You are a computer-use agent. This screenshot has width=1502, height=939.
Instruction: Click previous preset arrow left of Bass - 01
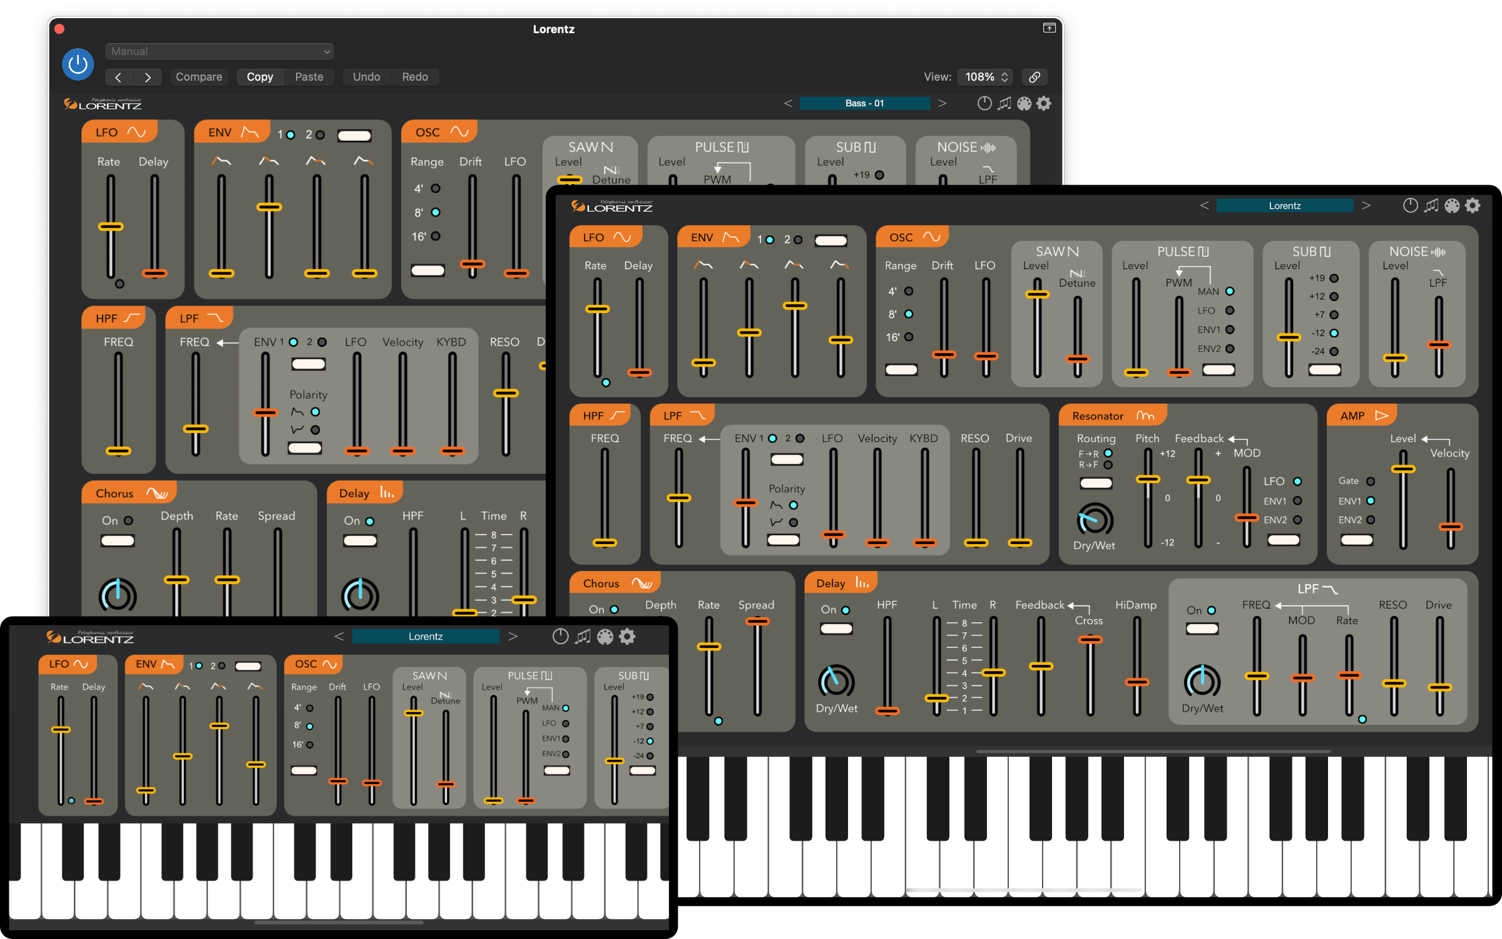tap(788, 103)
